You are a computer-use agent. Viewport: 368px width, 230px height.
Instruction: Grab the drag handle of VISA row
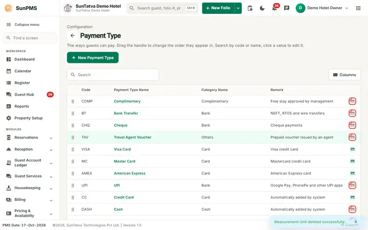click(73, 149)
